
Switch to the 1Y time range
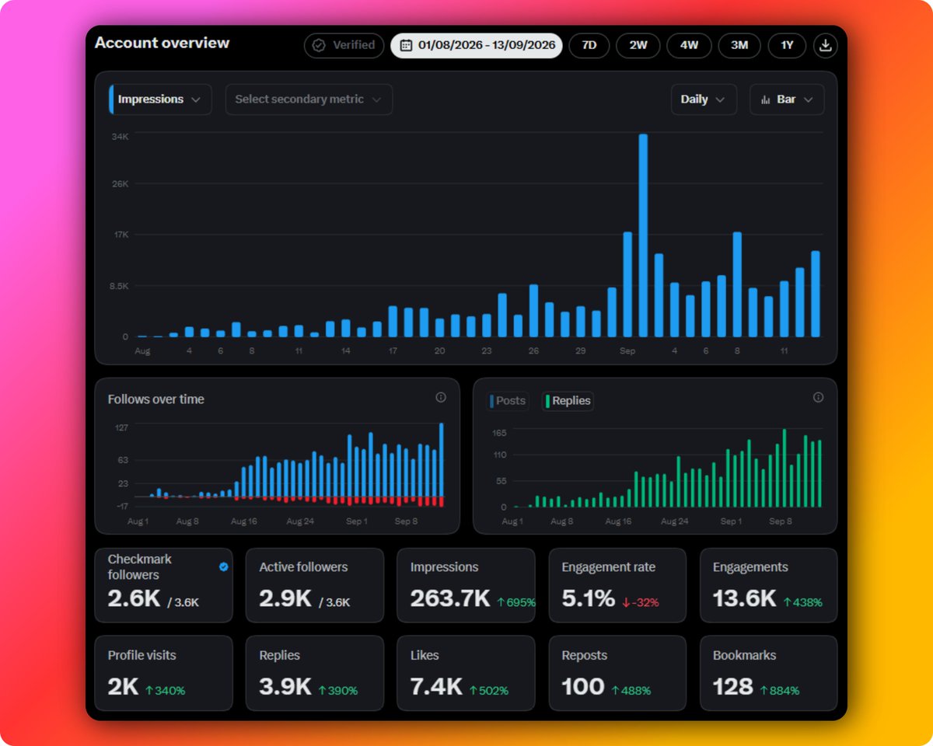pyautogui.click(x=788, y=45)
